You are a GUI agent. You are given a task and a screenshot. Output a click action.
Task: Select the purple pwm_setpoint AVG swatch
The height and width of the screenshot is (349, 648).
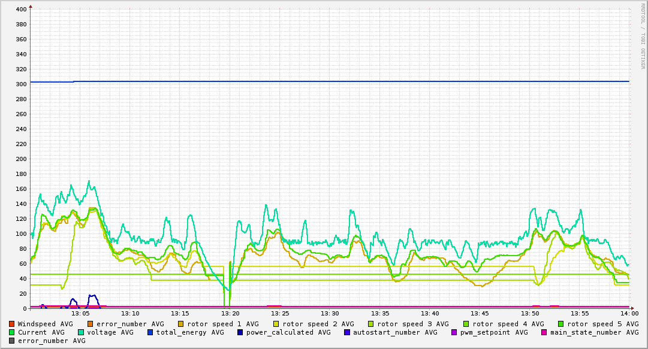(x=454, y=332)
